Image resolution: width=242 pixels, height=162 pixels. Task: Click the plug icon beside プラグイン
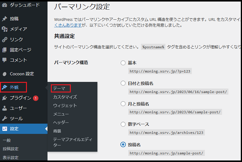pos(4,98)
